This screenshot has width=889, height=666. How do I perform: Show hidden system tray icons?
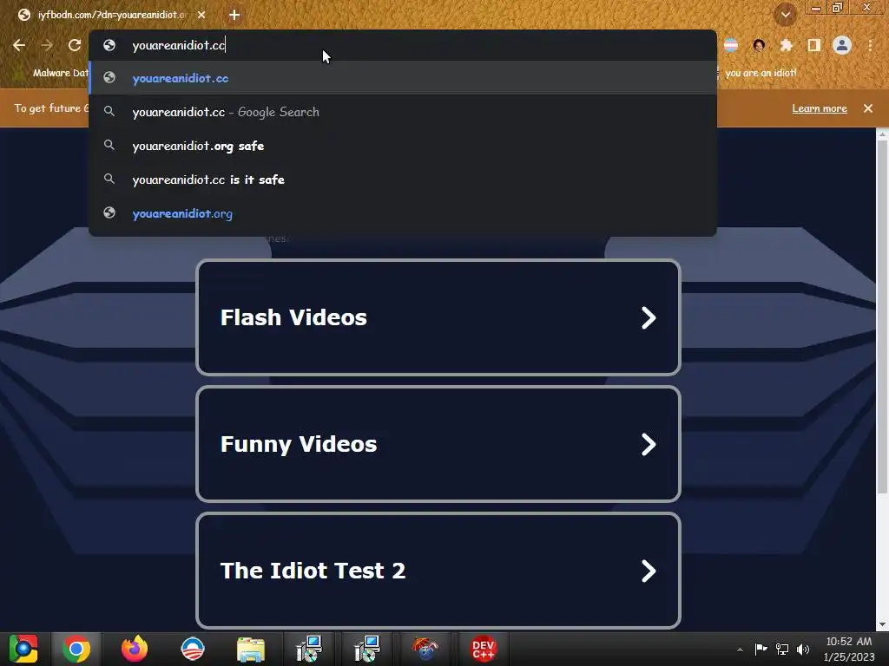[740, 650]
